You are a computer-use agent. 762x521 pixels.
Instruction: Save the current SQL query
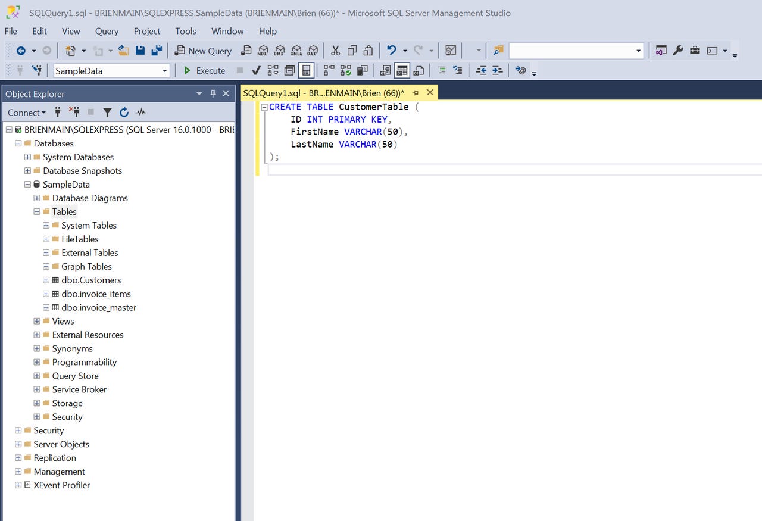pyautogui.click(x=139, y=51)
